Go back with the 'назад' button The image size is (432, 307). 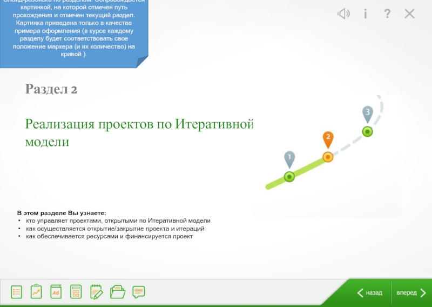point(370,293)
